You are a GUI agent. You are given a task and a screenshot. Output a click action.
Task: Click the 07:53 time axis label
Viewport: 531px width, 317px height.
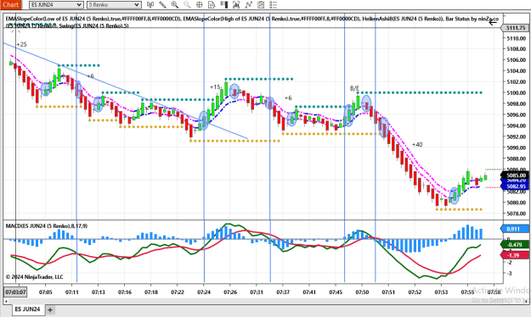(441, 292)
